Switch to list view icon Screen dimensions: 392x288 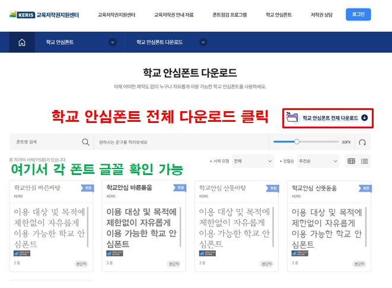pos(364,161)
